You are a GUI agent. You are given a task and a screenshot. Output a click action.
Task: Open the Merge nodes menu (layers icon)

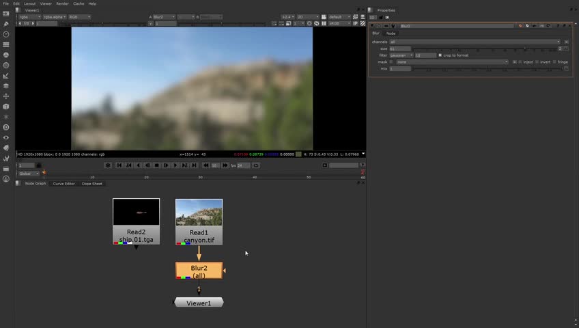click(x=6, y=86)
